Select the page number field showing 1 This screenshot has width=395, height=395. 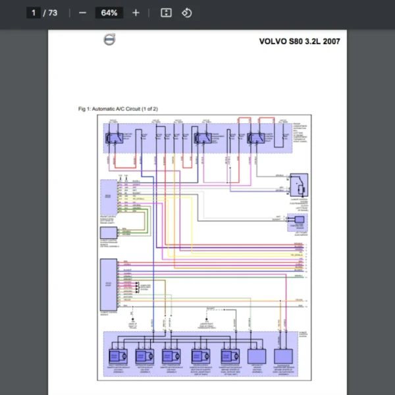tap(34, 13)
